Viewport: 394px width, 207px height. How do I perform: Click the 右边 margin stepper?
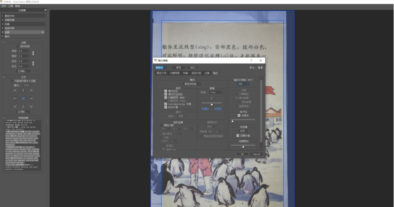[29, 66]
